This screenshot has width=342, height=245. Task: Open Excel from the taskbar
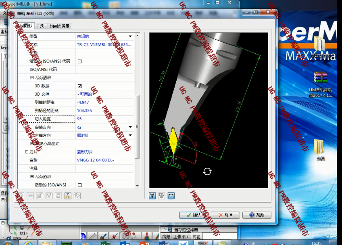click(x=106, y=243)
